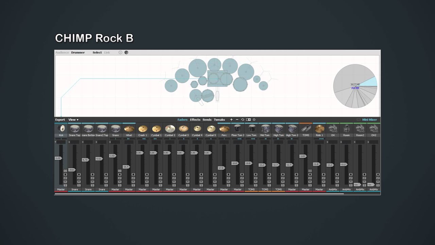Click the Crash 1 pan control

coord(143,138)
